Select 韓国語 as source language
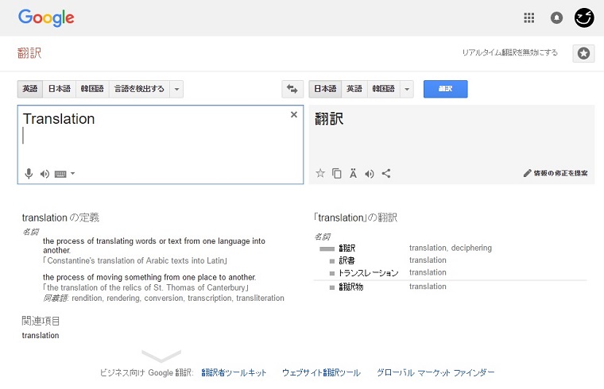Screen dimensions: 604x389 tap(92, 89)
